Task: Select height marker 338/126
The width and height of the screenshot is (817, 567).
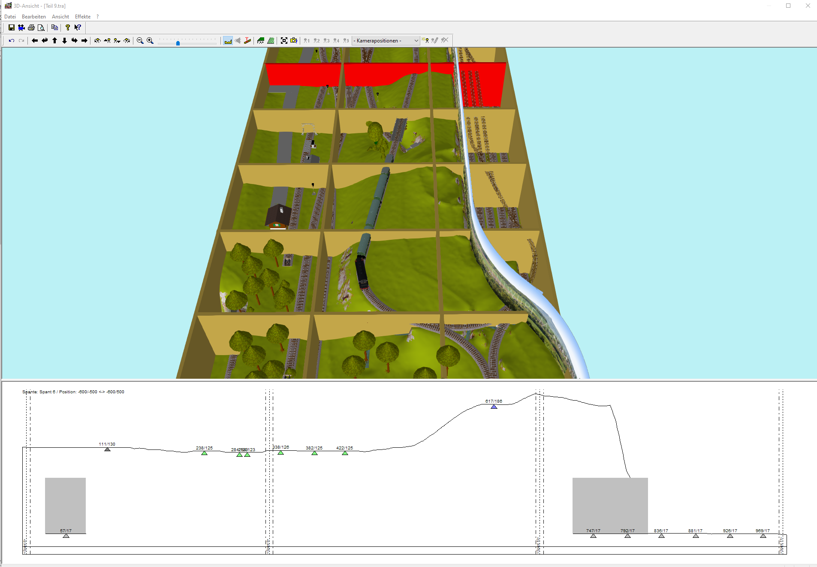Action: click(x=280, y=452)
